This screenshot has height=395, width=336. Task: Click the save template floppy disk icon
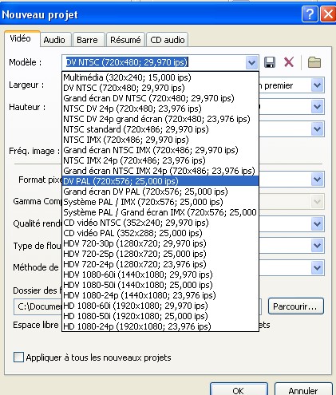coord(270,62)
